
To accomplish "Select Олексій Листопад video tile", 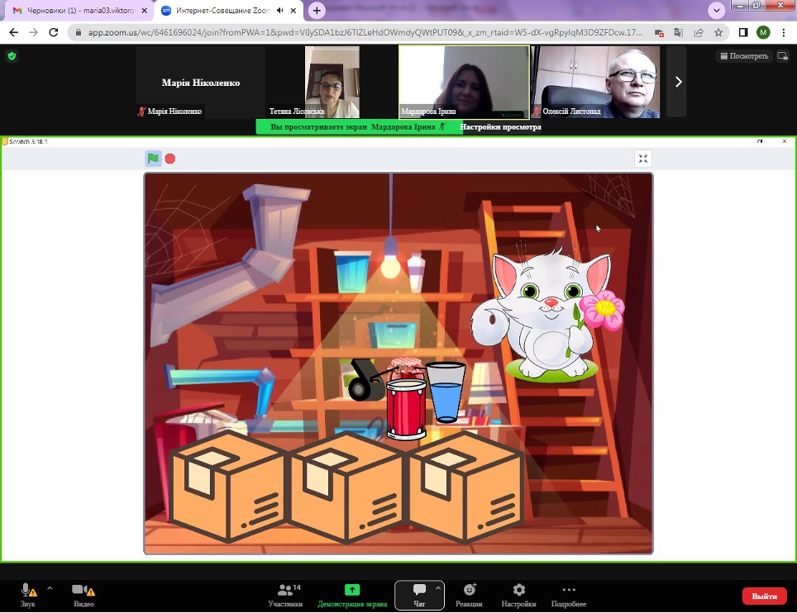I will point(596,83).
